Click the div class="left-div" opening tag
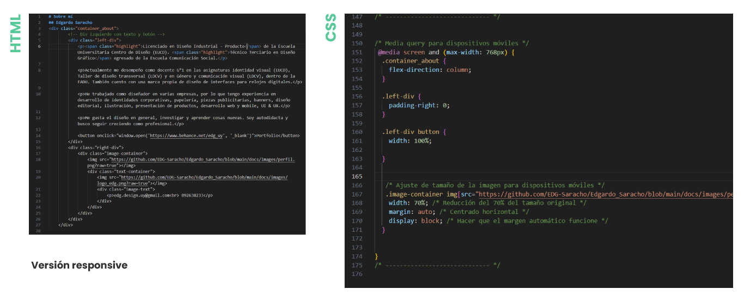744x301 pixels. 94,40
